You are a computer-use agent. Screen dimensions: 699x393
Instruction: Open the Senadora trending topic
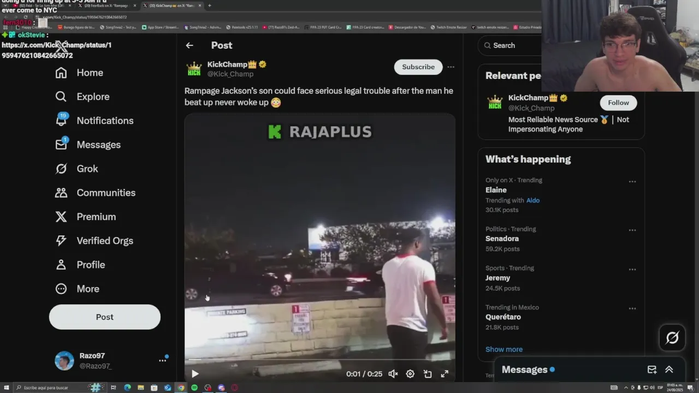(x=502, y=239)
